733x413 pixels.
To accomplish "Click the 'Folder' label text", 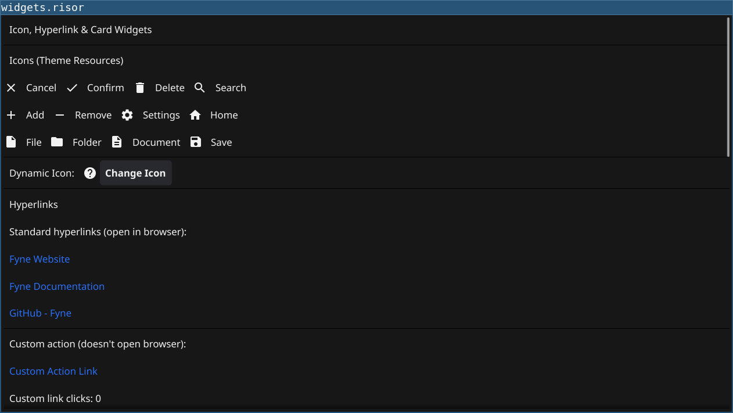I will point(87,142).
